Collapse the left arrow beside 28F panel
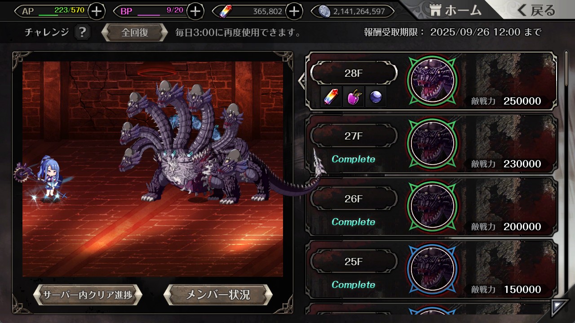The height and width of the screenshot is (323, 575). (302, 81)
